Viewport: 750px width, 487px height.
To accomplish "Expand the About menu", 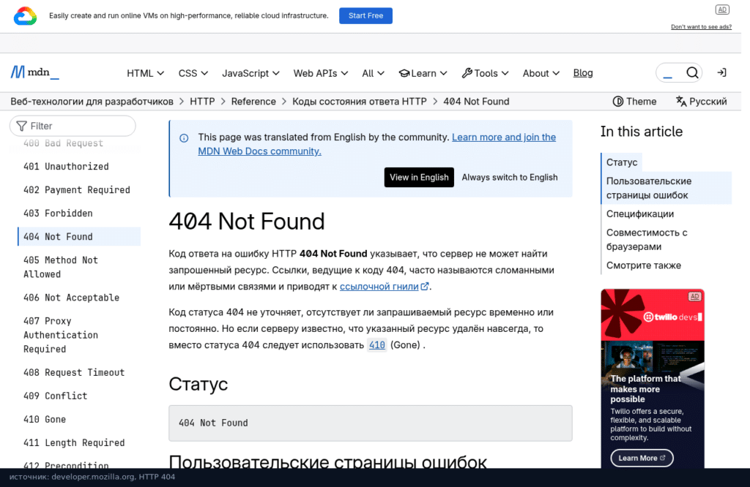I will tap(541, 73).
